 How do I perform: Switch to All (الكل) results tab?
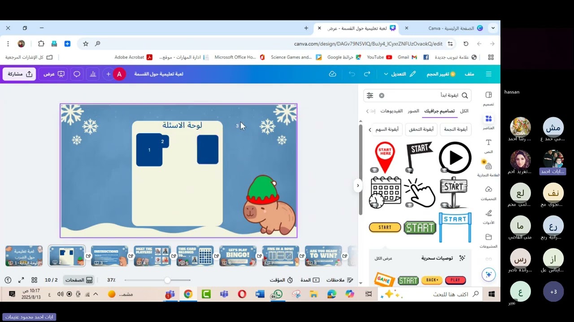tap(464, 111)
